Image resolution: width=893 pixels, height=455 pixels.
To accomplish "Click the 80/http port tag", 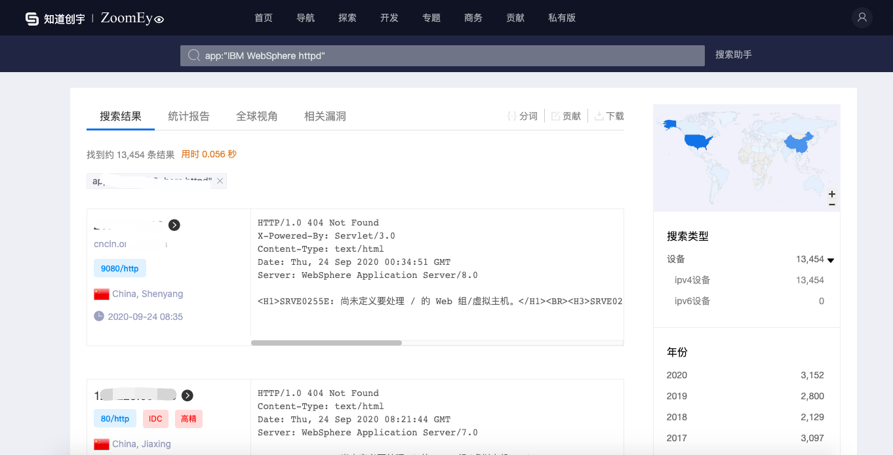I will pyautogui.click(x=115, y=418).
